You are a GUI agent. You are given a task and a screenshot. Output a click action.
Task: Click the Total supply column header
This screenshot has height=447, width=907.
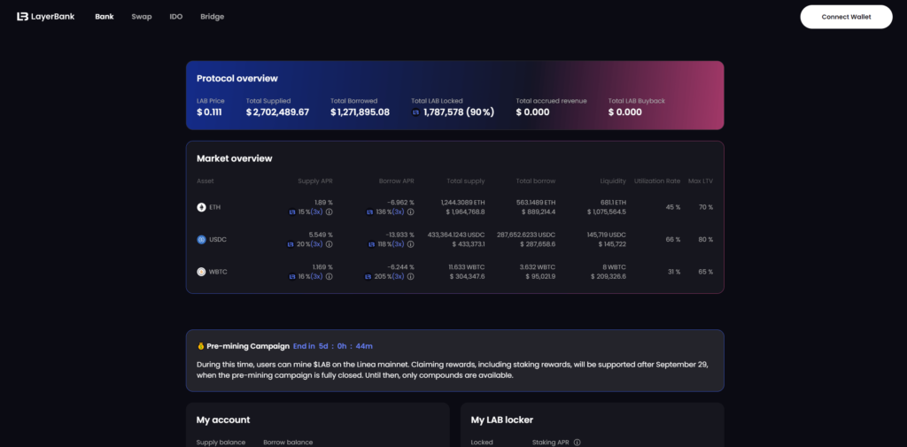click(x=466, y=181)
